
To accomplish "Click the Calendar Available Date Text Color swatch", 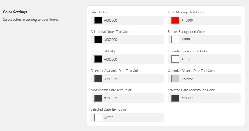I will [x=98, y=79].
